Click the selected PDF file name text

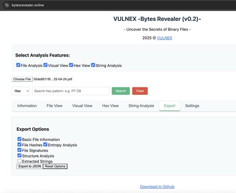pos(53,79)
